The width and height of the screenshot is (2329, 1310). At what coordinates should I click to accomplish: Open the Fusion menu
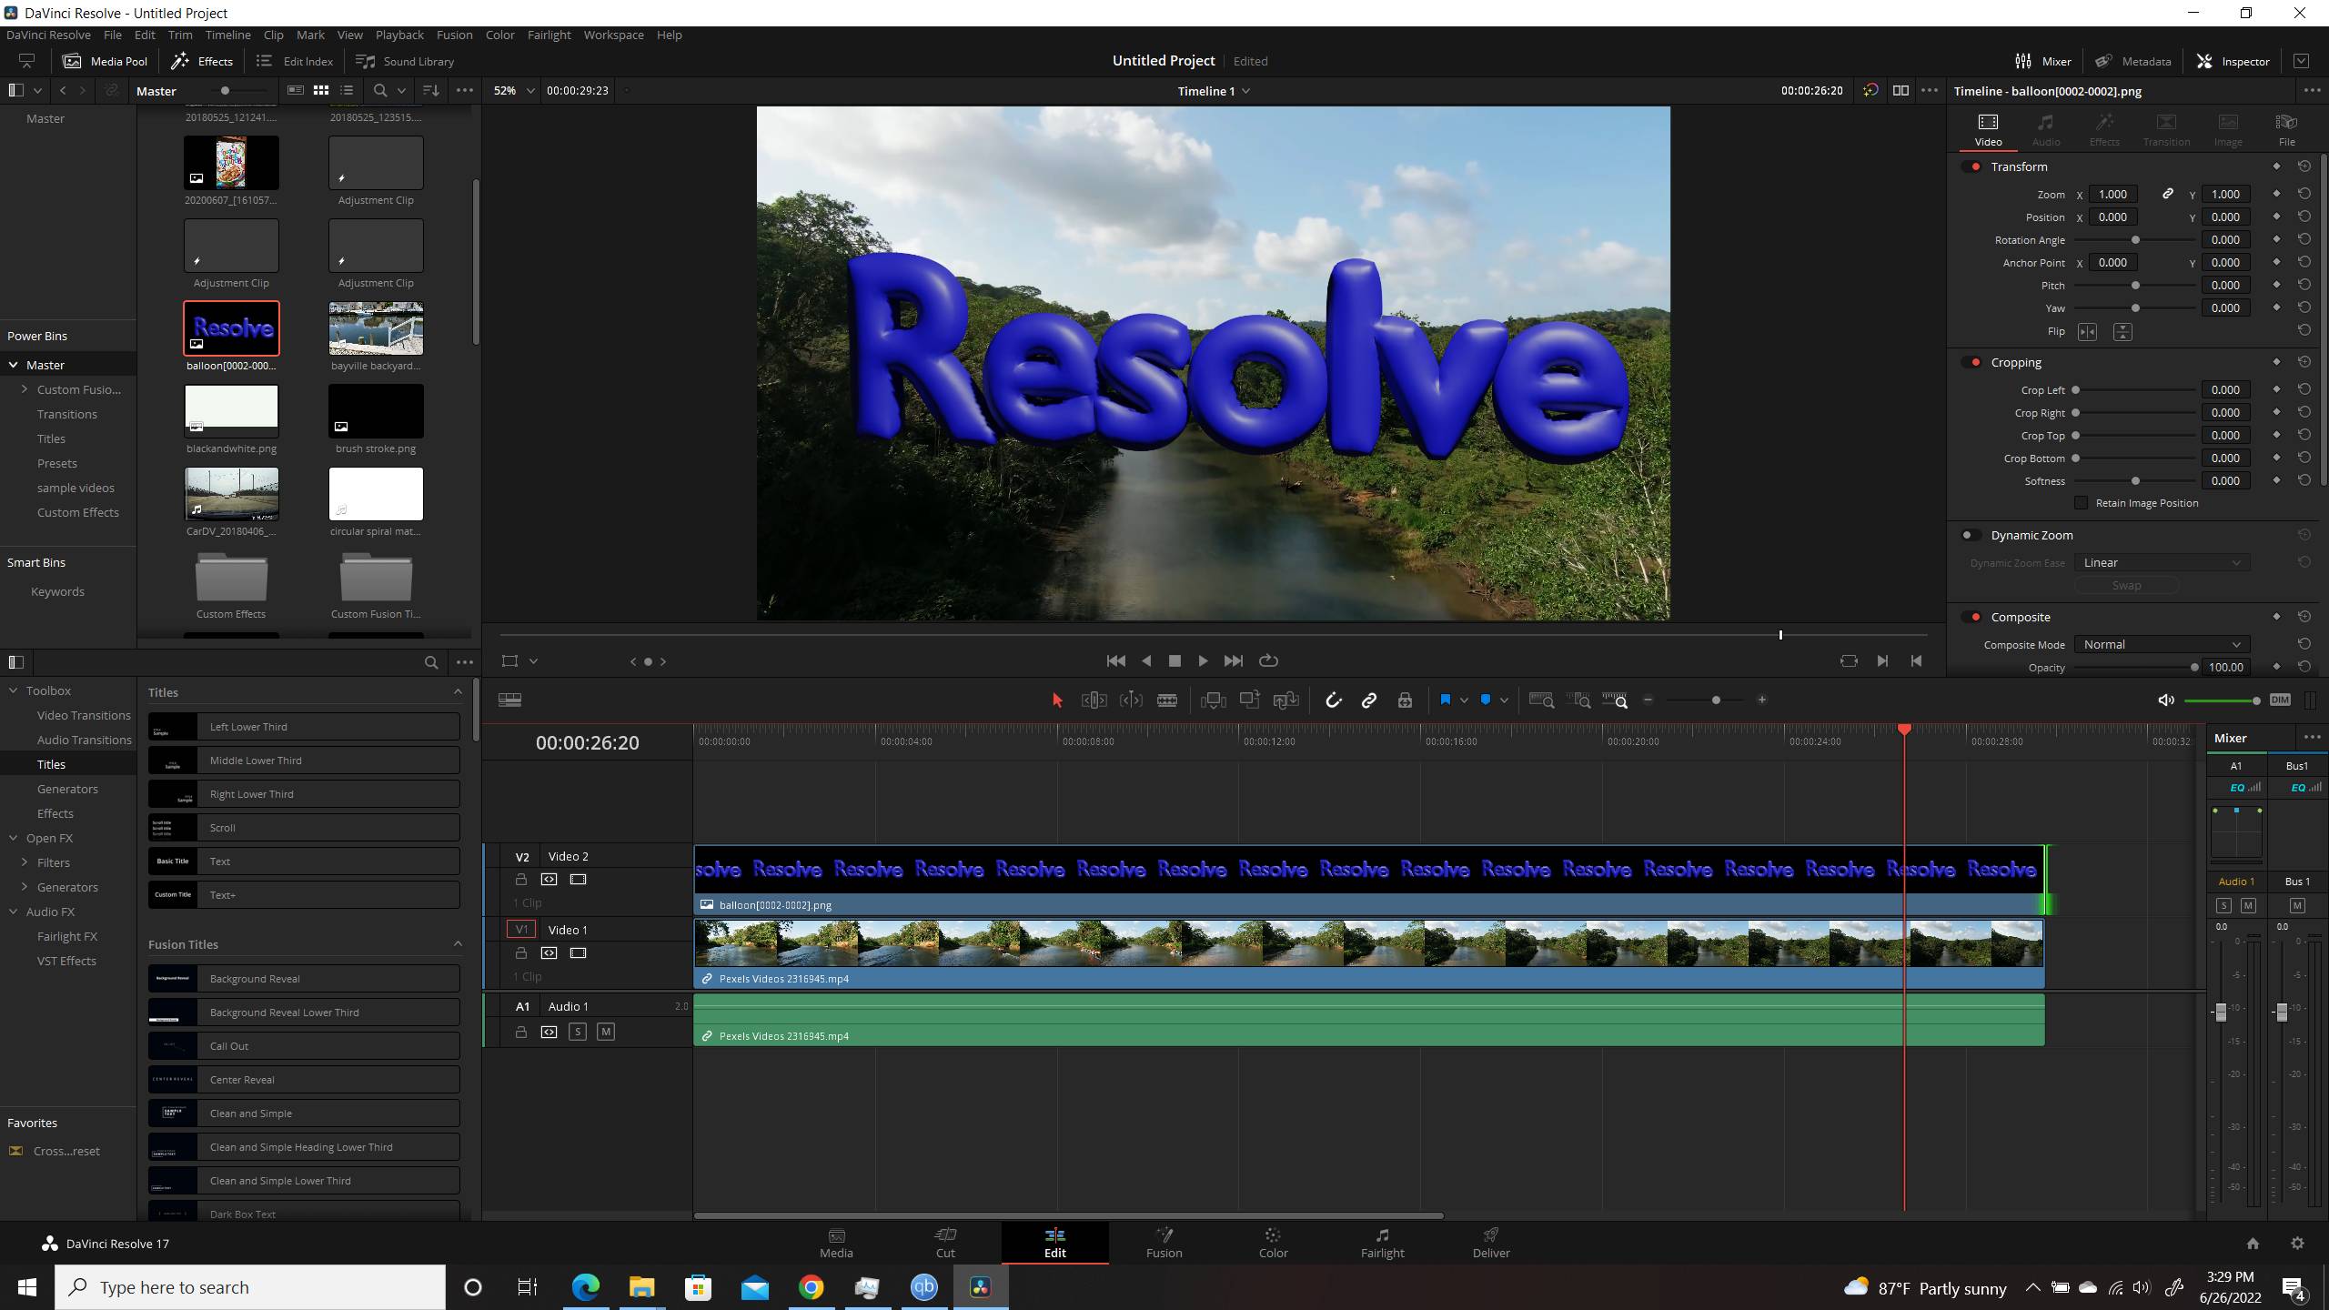(x=454, y=35)
